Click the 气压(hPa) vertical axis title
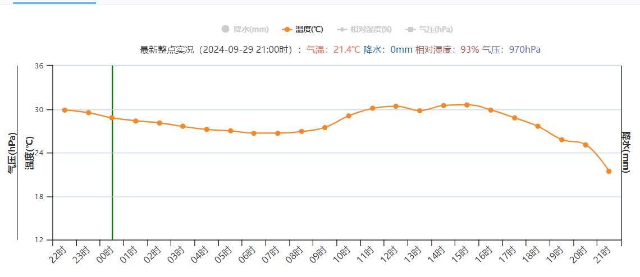 pos(12,153)
